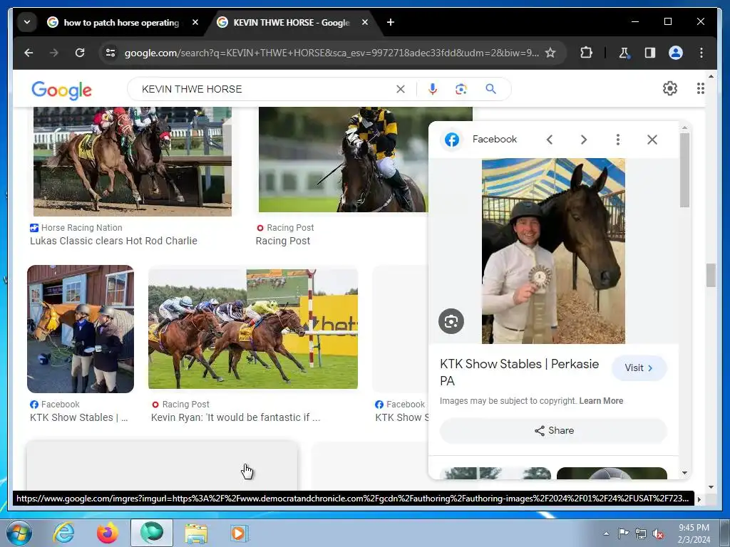Open the KTK Show Stables barn thumbnail
Viewport: 730px width, 547px height.
click(x=81, y=329)
